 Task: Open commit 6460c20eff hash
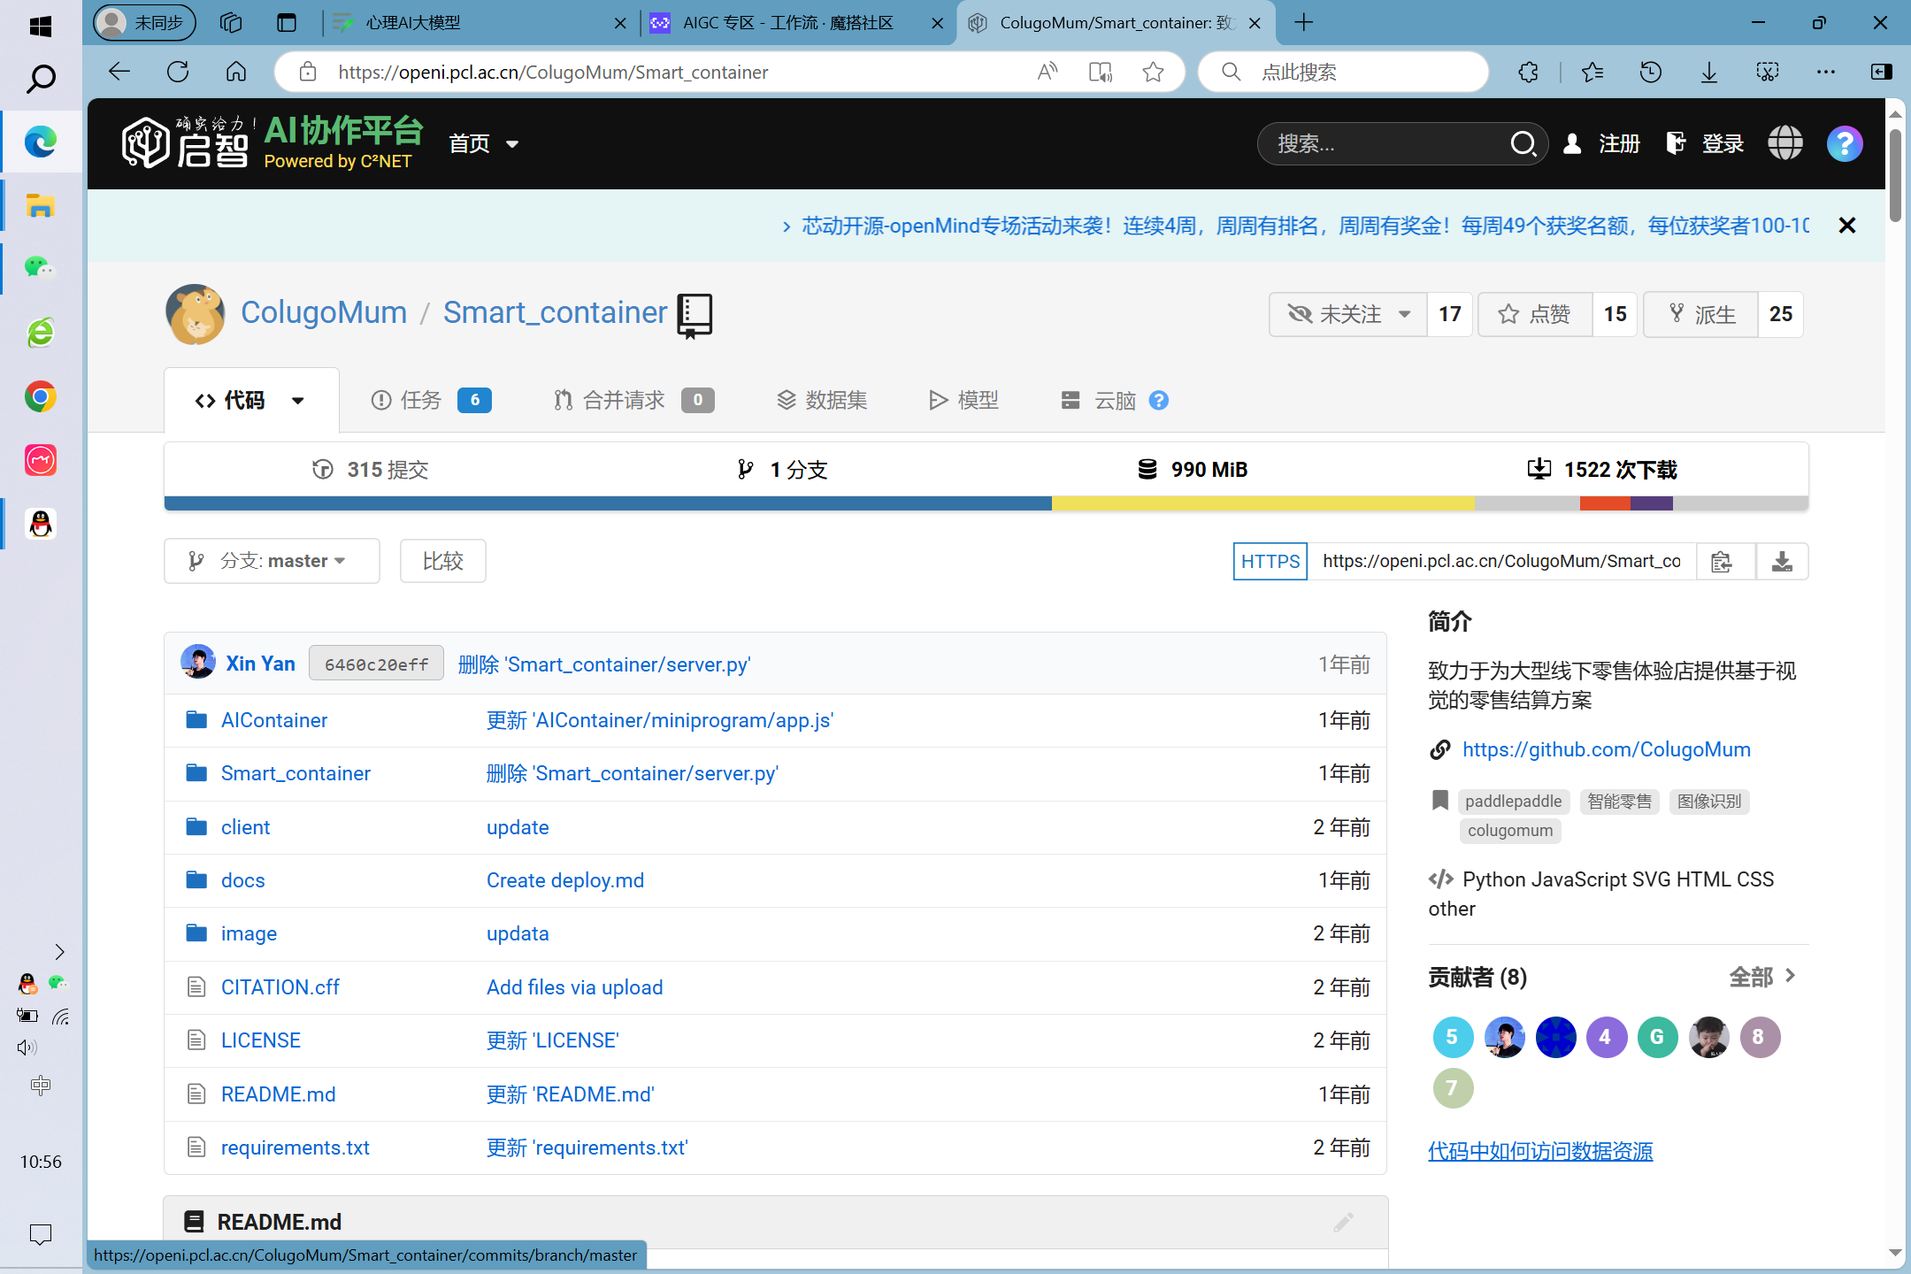[x=376, y=664]
